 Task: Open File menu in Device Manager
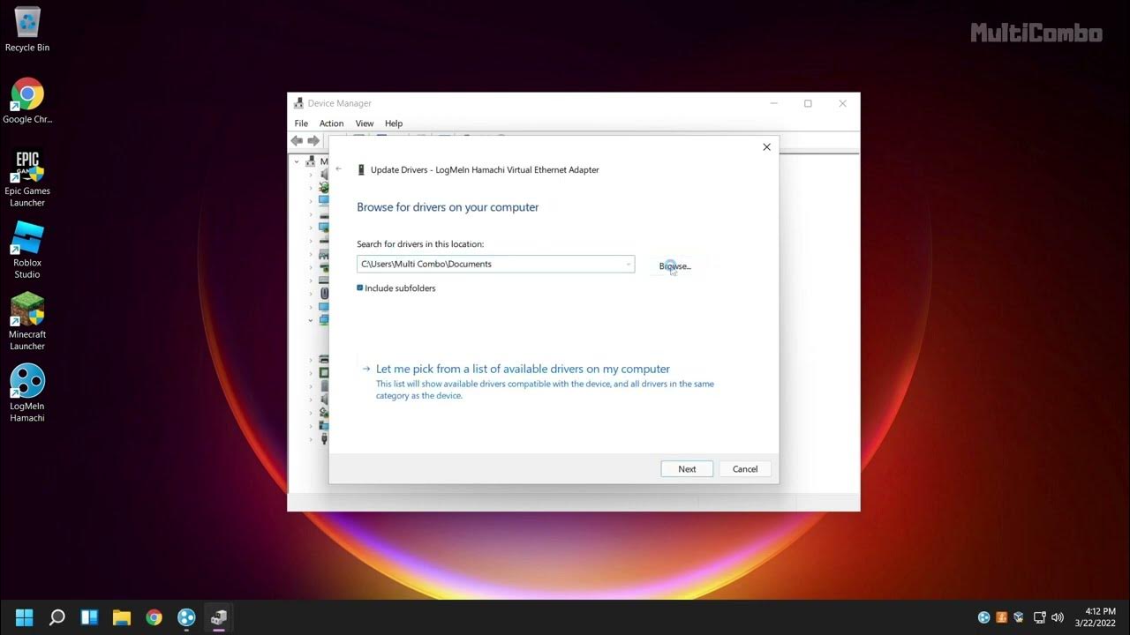(x=301, y=123)
